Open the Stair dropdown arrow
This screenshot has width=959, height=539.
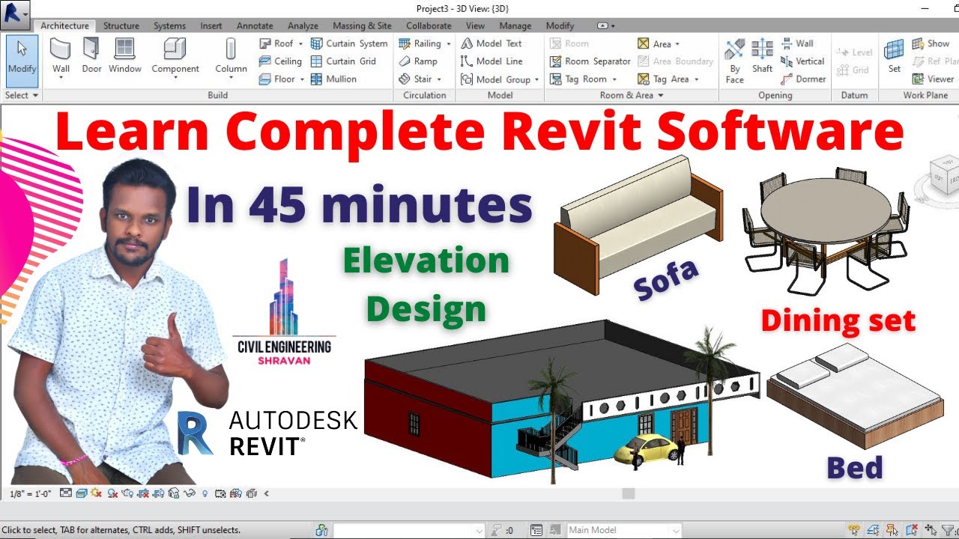click(439, 79)
